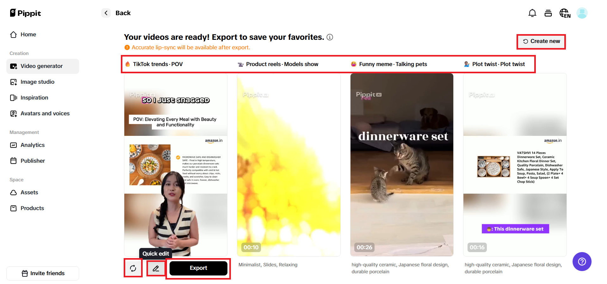Change language with the EN globe icon
The height and width of the screenshot is (284, 607).
[565, 13]
